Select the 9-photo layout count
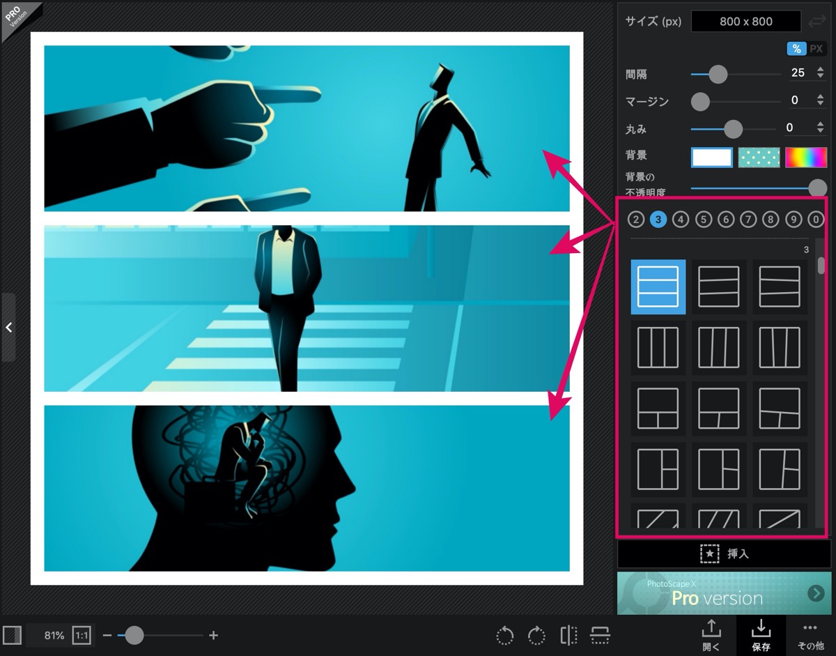 pyautogui.click(x=794, y=220)
